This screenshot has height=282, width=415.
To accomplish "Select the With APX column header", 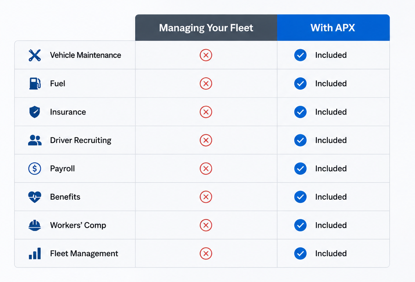I will click(x=333, y=28).
